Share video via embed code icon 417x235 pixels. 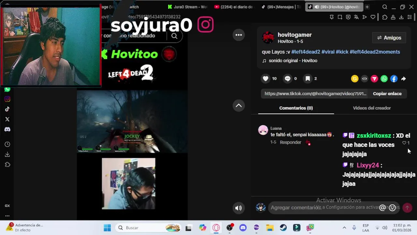(x=365, y=79)
